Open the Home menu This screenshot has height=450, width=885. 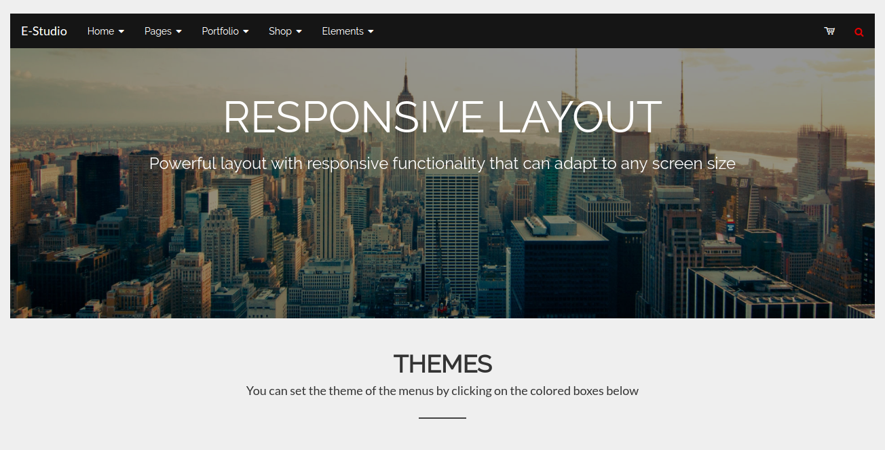[x=106, y=31]
